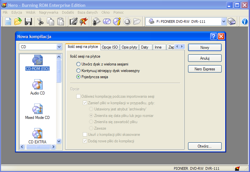This screenshot has width=250, height=172.
Task: Select the Mixed Mode CD compilation type
Action: [x=37, y=112]
